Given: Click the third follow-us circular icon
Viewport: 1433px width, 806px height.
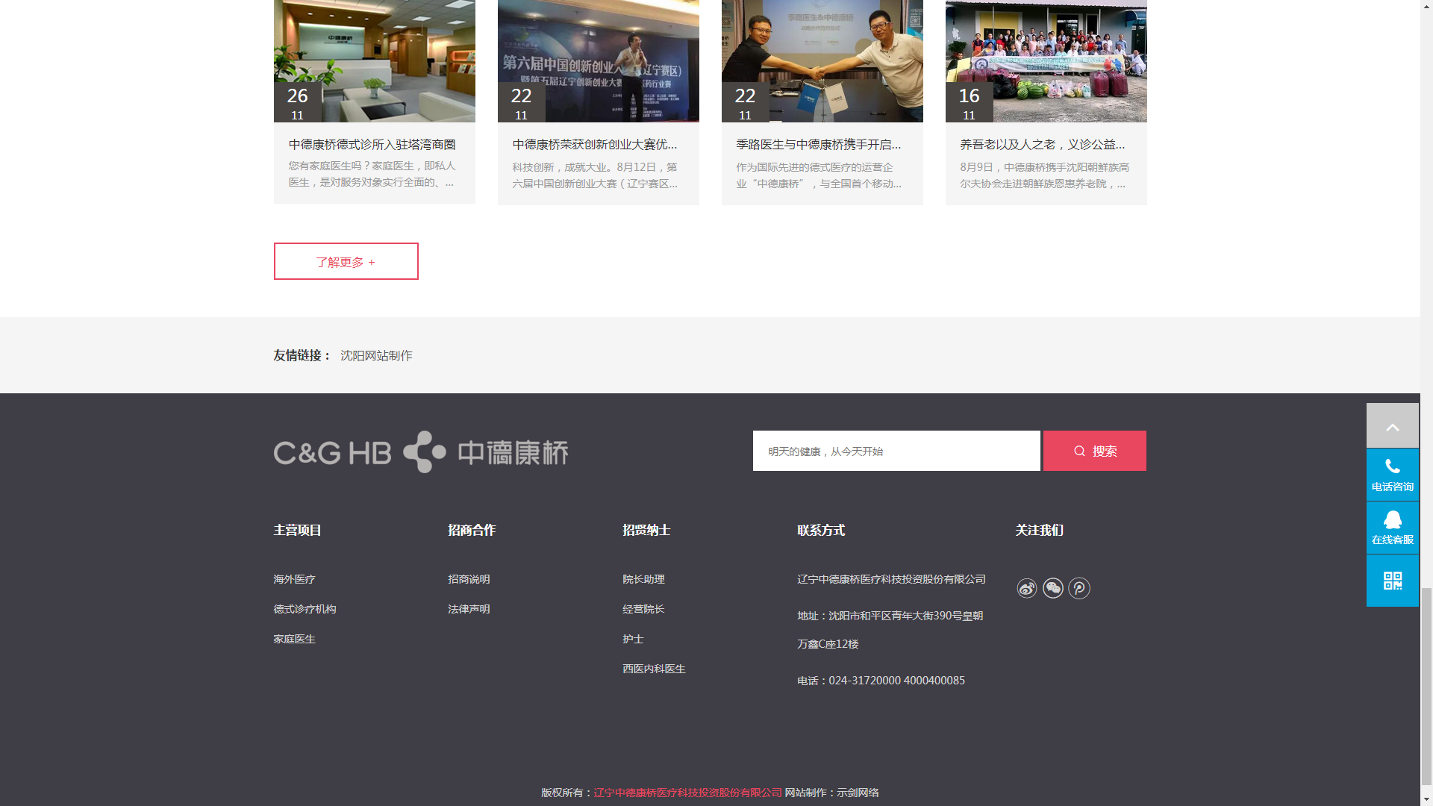Looking at the screenshot, I should pyautogui.click(x=1079, y=588).
